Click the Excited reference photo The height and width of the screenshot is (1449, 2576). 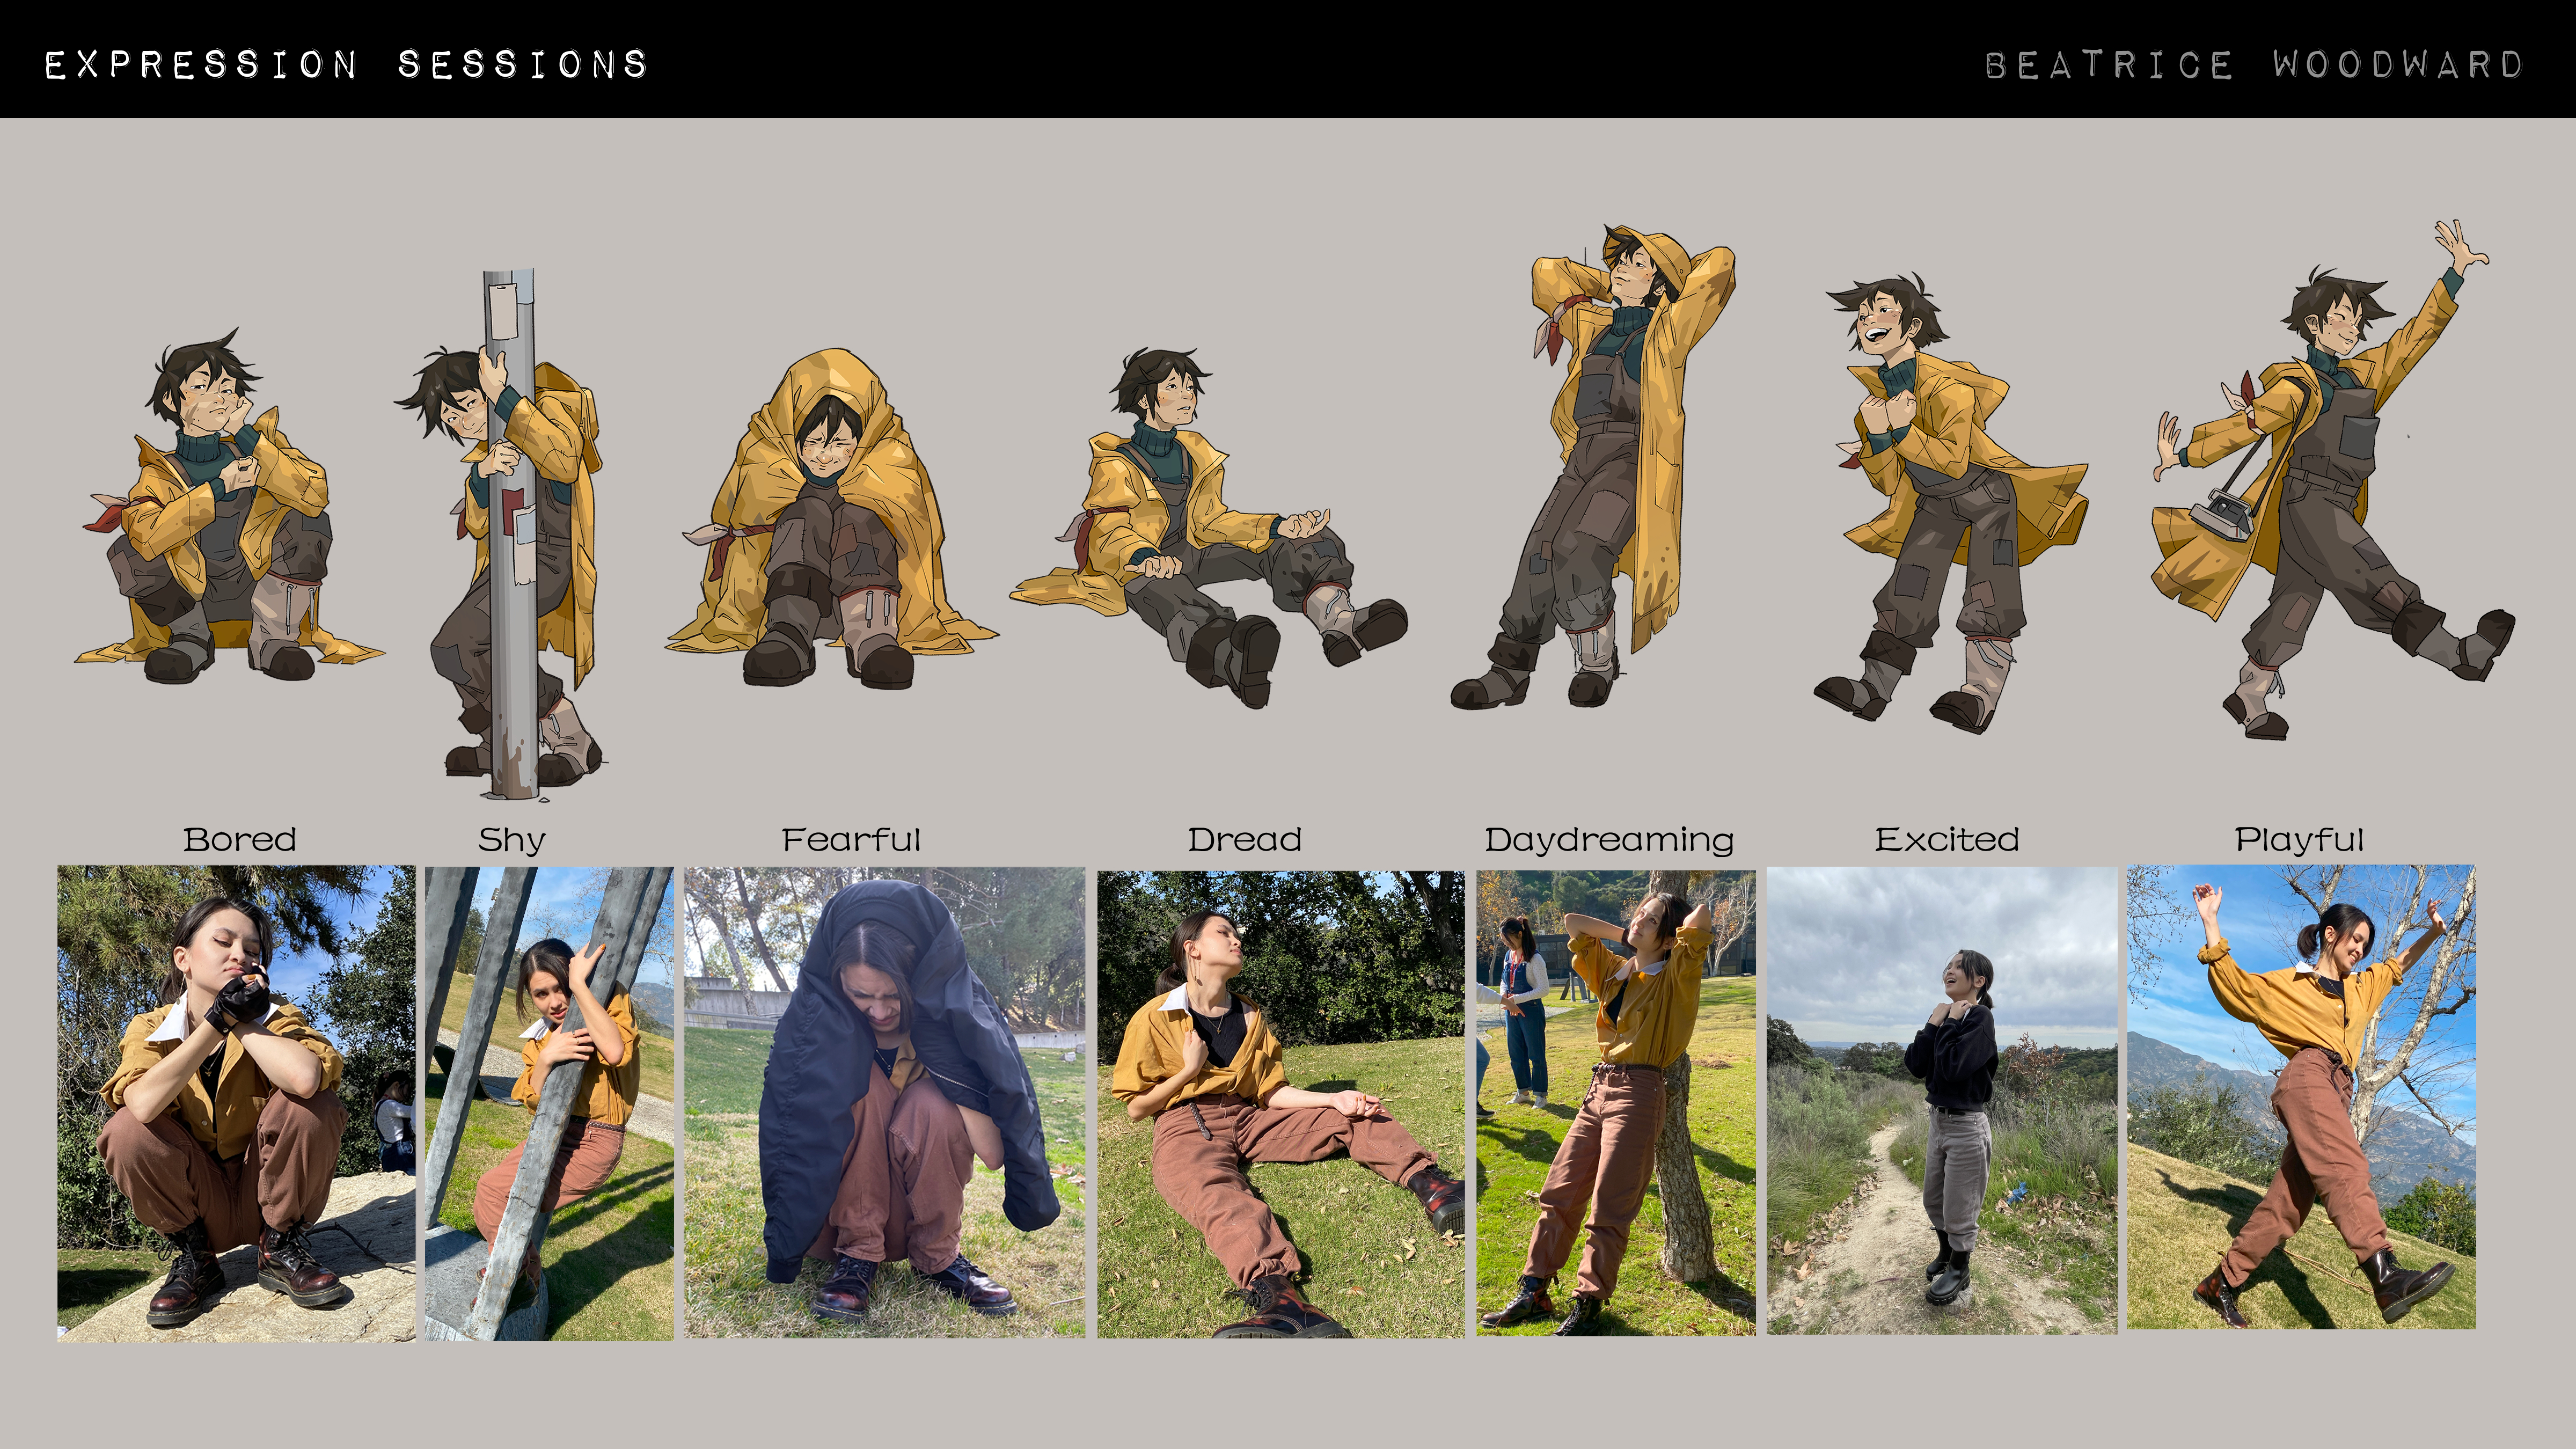click(x=1941, y=1100)
